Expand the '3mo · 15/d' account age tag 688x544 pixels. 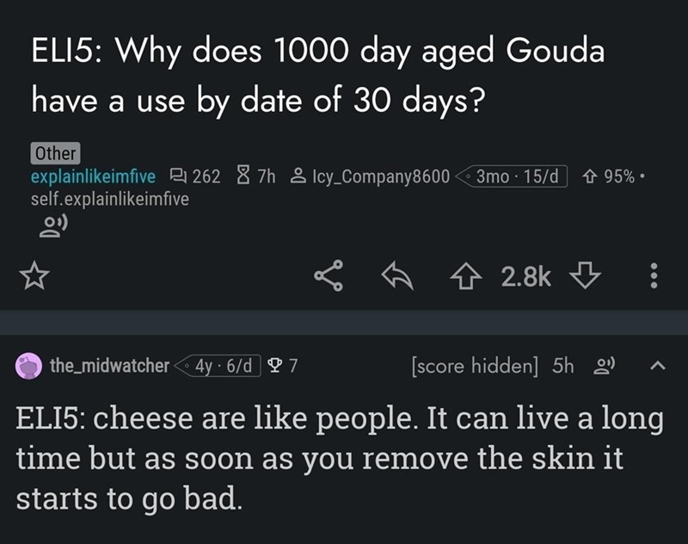pos(516,177)
